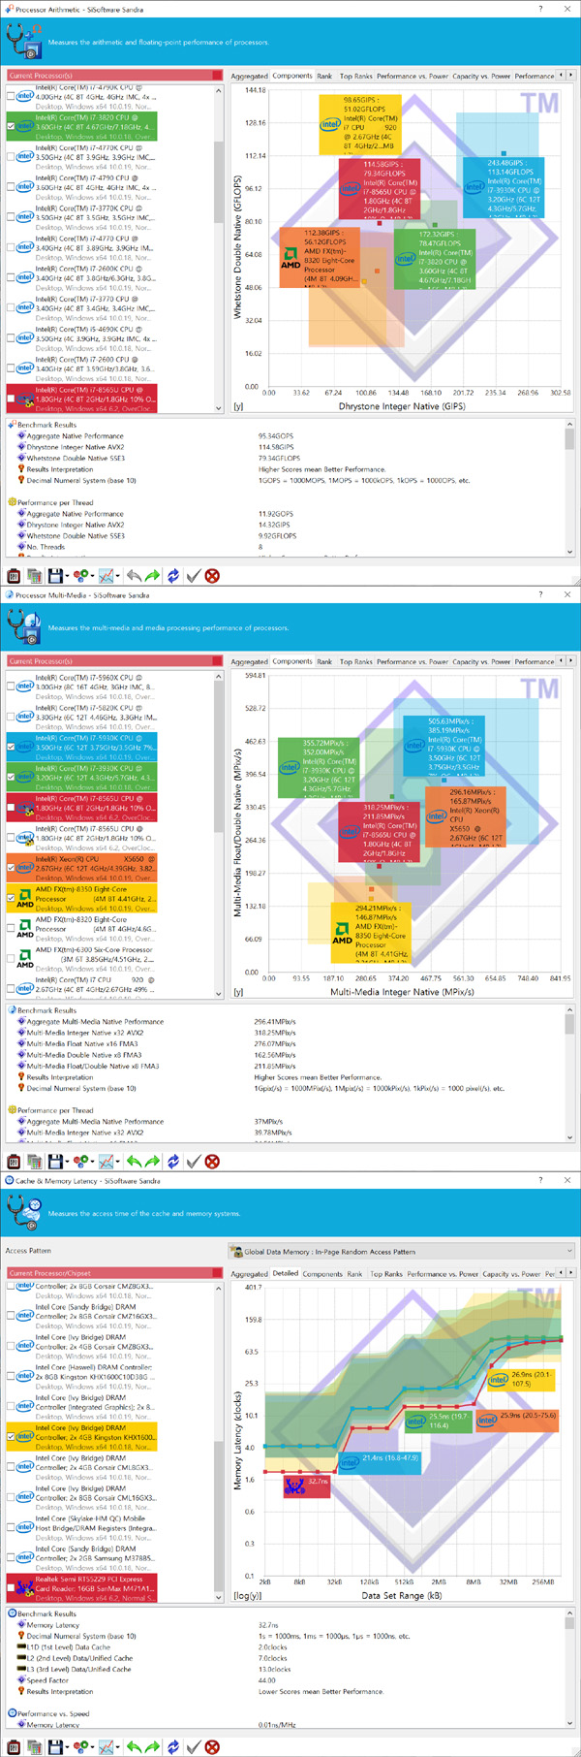This screenshot has width=581, height=1757.
Task: Check the Core i7-5960X CPU checkbox
Action: click(11, 686)
